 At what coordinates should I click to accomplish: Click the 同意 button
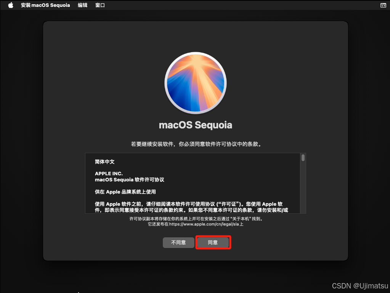tap(213, 243)
